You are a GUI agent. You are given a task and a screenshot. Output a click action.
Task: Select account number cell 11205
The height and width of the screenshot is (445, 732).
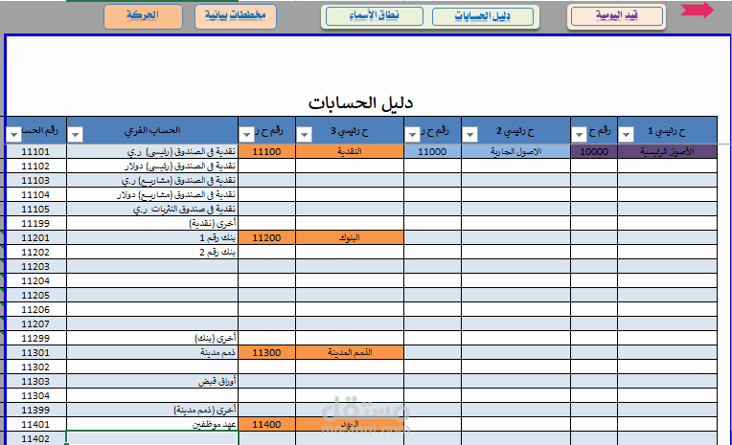tap(35, 296)
